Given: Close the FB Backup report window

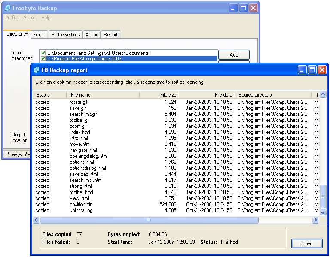Looking at the screenshot, I should [322, 70].
